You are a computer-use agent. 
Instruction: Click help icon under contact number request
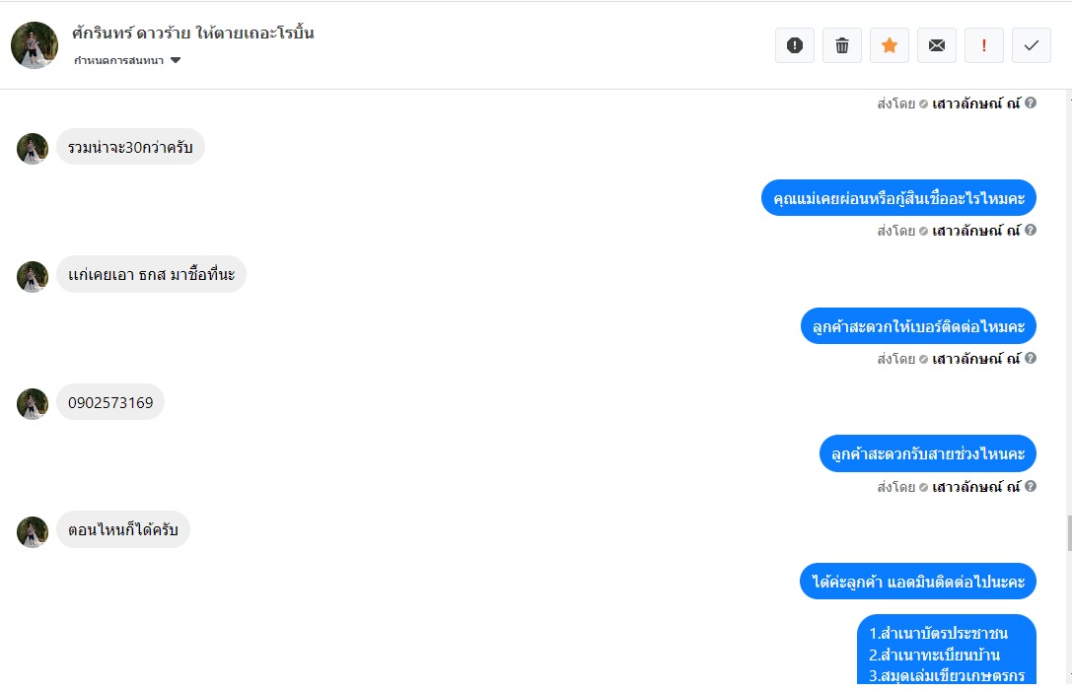(1031, 358)
